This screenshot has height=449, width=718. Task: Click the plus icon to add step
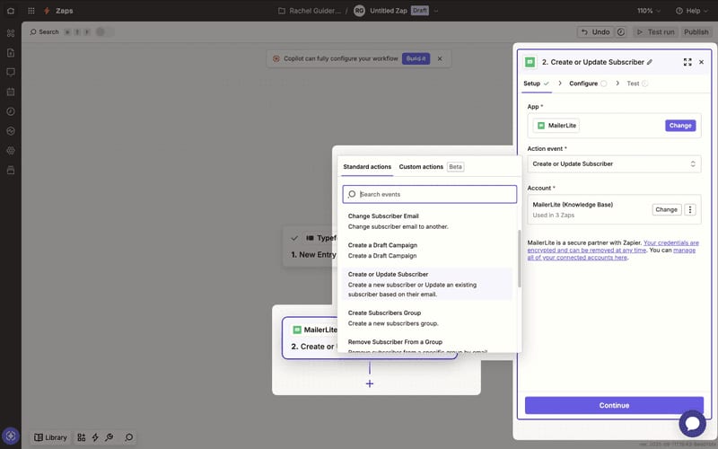(x=370, y=384)
